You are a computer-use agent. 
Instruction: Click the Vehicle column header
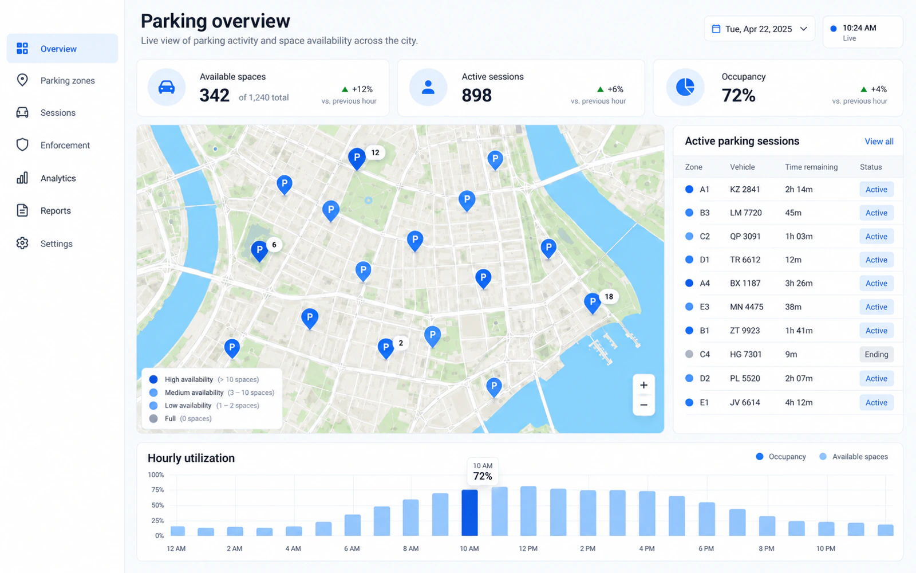coord(742,167)
